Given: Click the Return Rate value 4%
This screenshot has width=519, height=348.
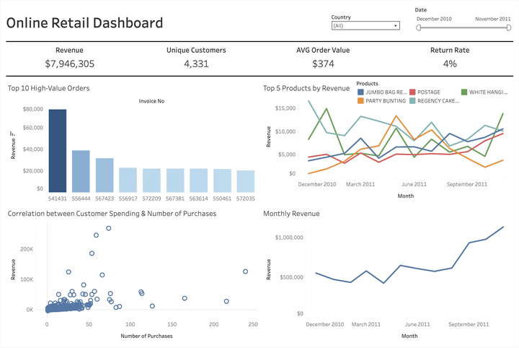Looking at the screenshot, I should (x=450, y=64).
